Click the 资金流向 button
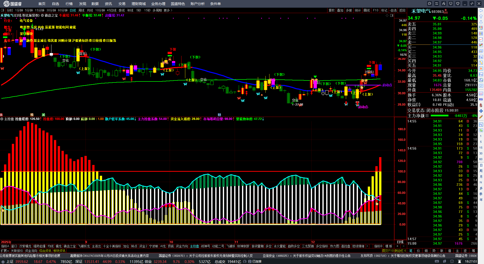The height and width of the screenshot is (264, 484). 31,251
